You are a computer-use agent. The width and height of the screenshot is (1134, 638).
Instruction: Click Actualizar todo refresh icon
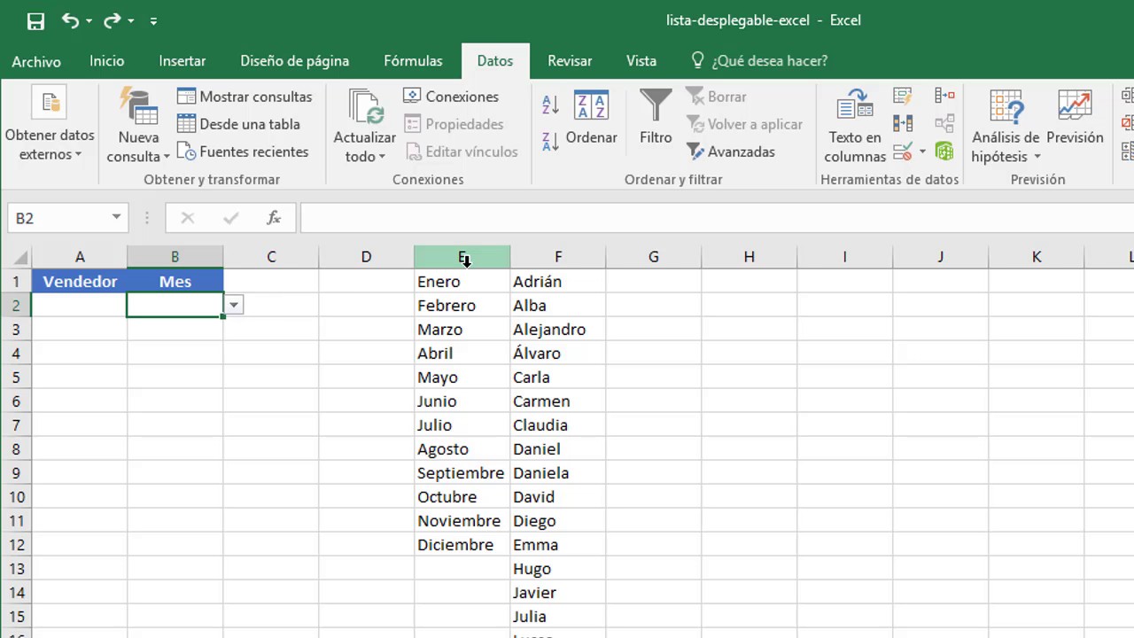(365, 107)
